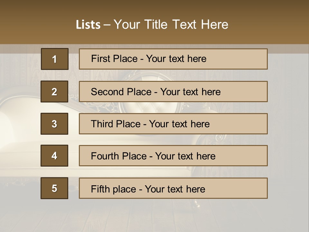Select the number 1 box

[54, 59]
